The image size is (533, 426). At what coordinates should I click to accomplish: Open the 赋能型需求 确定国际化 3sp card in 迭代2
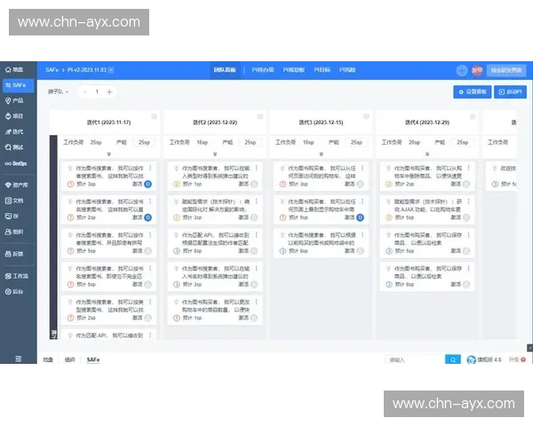tap(215, 209)
